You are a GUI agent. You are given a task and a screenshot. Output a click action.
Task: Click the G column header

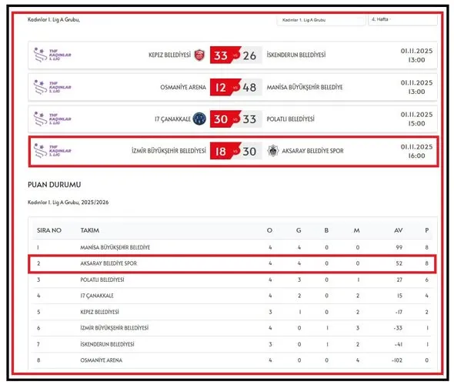pyautogui.click(x=299, y=230)
